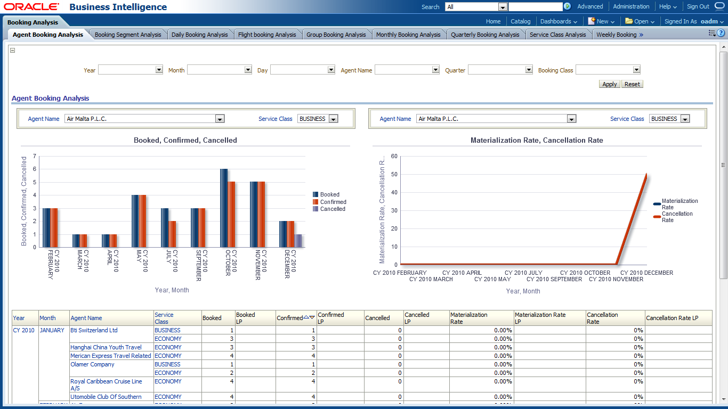Open the Booking Class prompt dropdown

point(636,70)
